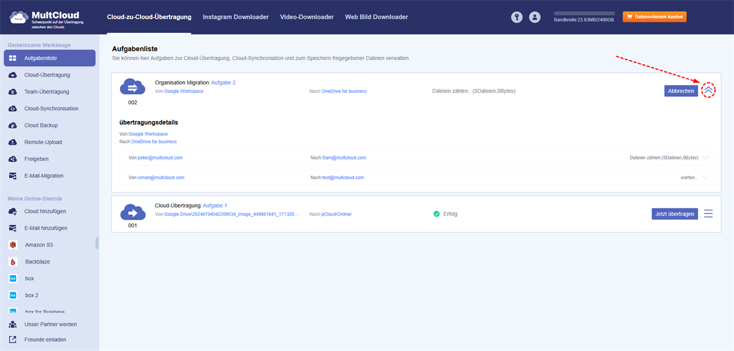This screenshot has width=734, height=351.
Task: Expand the simon@multcloud.com transfer row chevron
Action: coord(706,178)
